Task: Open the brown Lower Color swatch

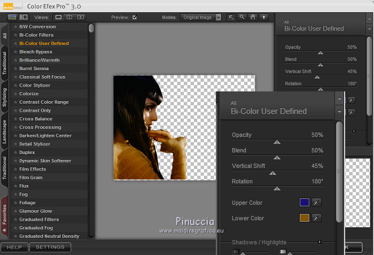Action: [305, 218]
